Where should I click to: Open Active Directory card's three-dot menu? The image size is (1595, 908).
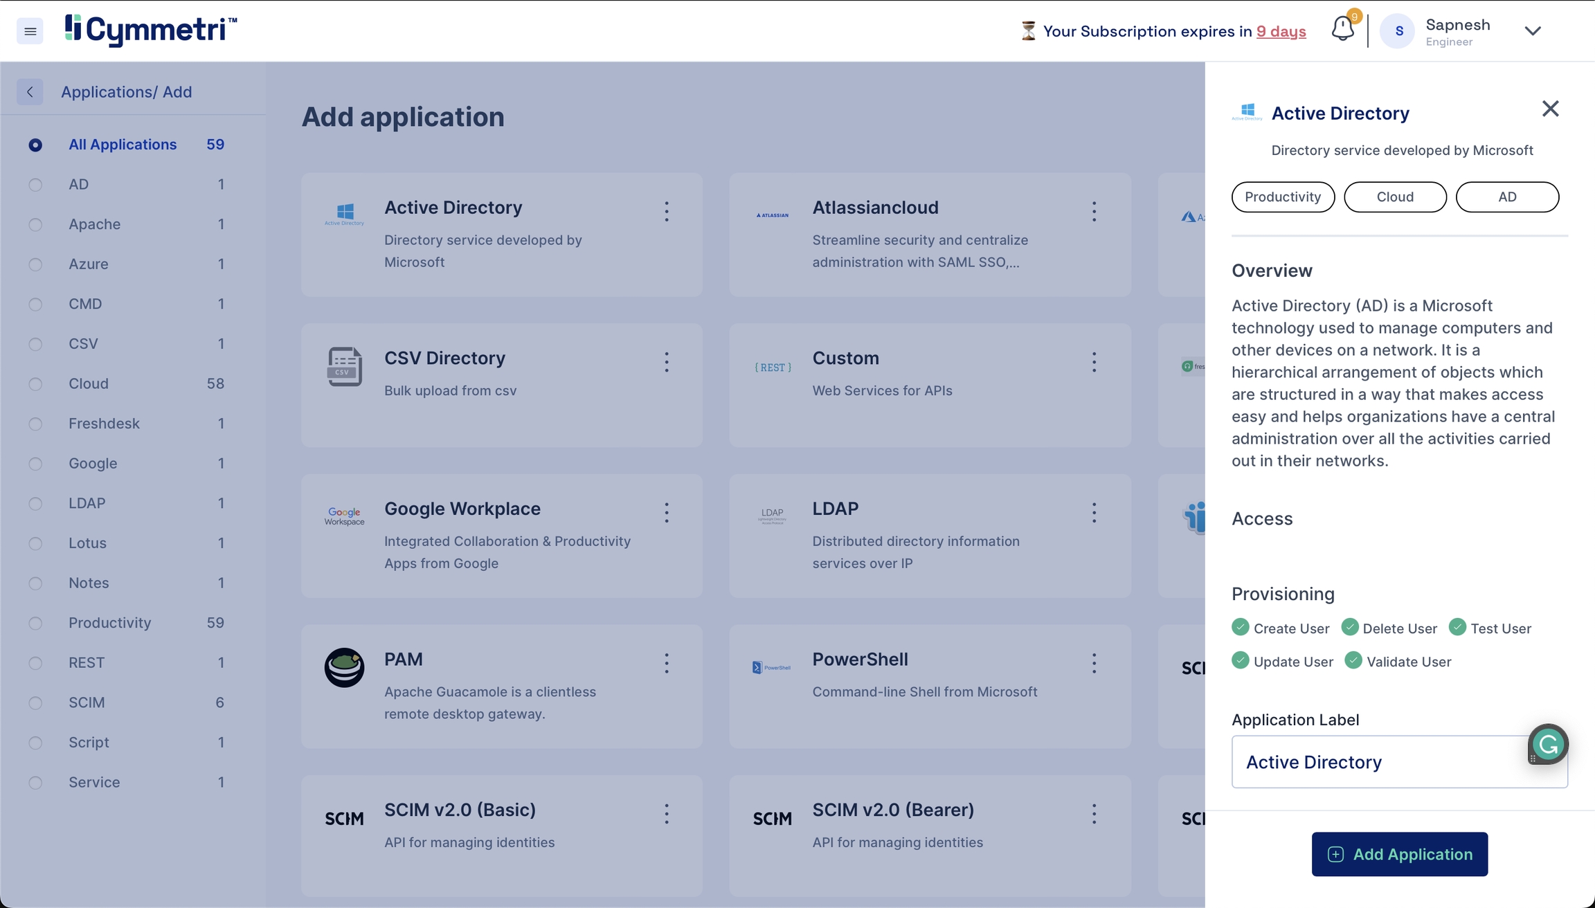coord(667,211)
